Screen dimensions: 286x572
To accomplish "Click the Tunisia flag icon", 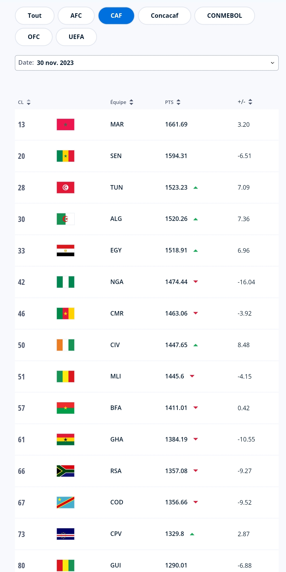I will pyautogui.click(x=65, y=187).
